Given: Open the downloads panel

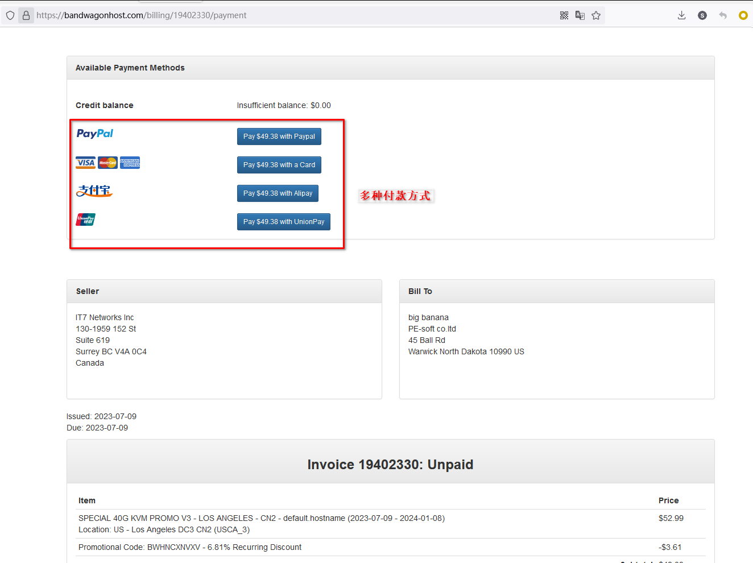Looking at the screenshot, I should click(x=681, y=15).
